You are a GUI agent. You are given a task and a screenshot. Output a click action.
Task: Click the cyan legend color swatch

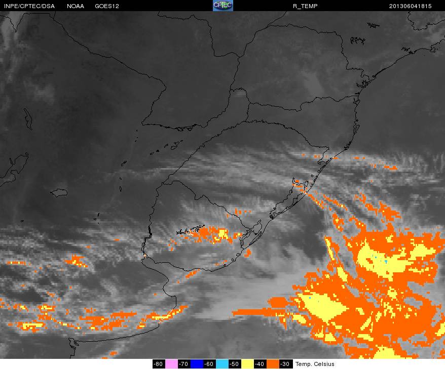(222, 364)
